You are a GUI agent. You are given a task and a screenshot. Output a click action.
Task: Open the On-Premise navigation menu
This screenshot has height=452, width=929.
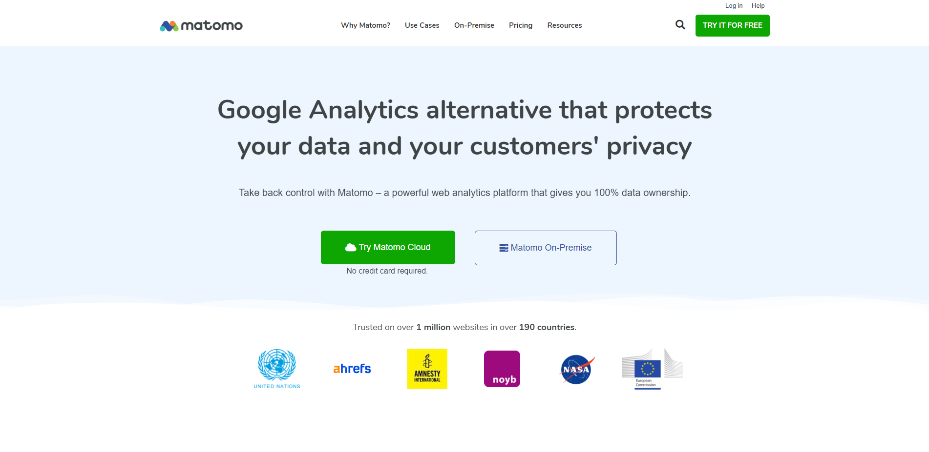point(474,25)
